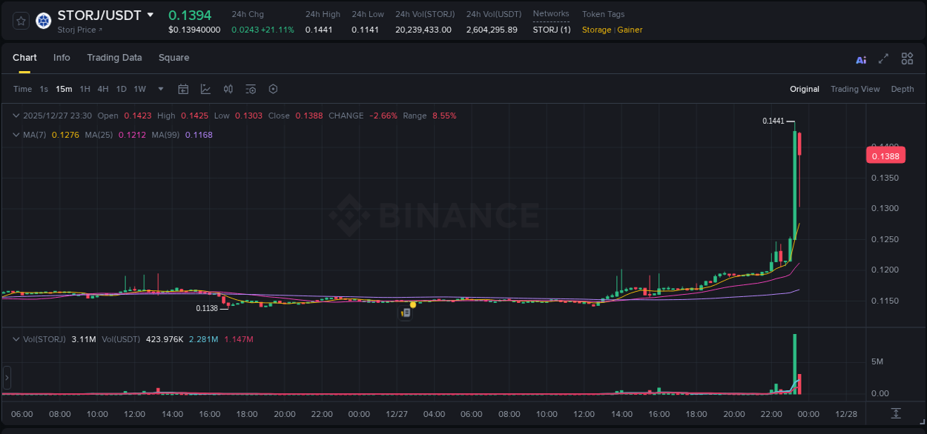This screenshot has width=927, height=434.
Task: Click the Storj coin logo
Action: [x=43, y=20]
